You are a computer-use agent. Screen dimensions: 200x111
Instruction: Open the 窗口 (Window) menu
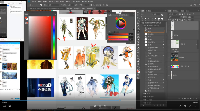[x=84, y=2]
